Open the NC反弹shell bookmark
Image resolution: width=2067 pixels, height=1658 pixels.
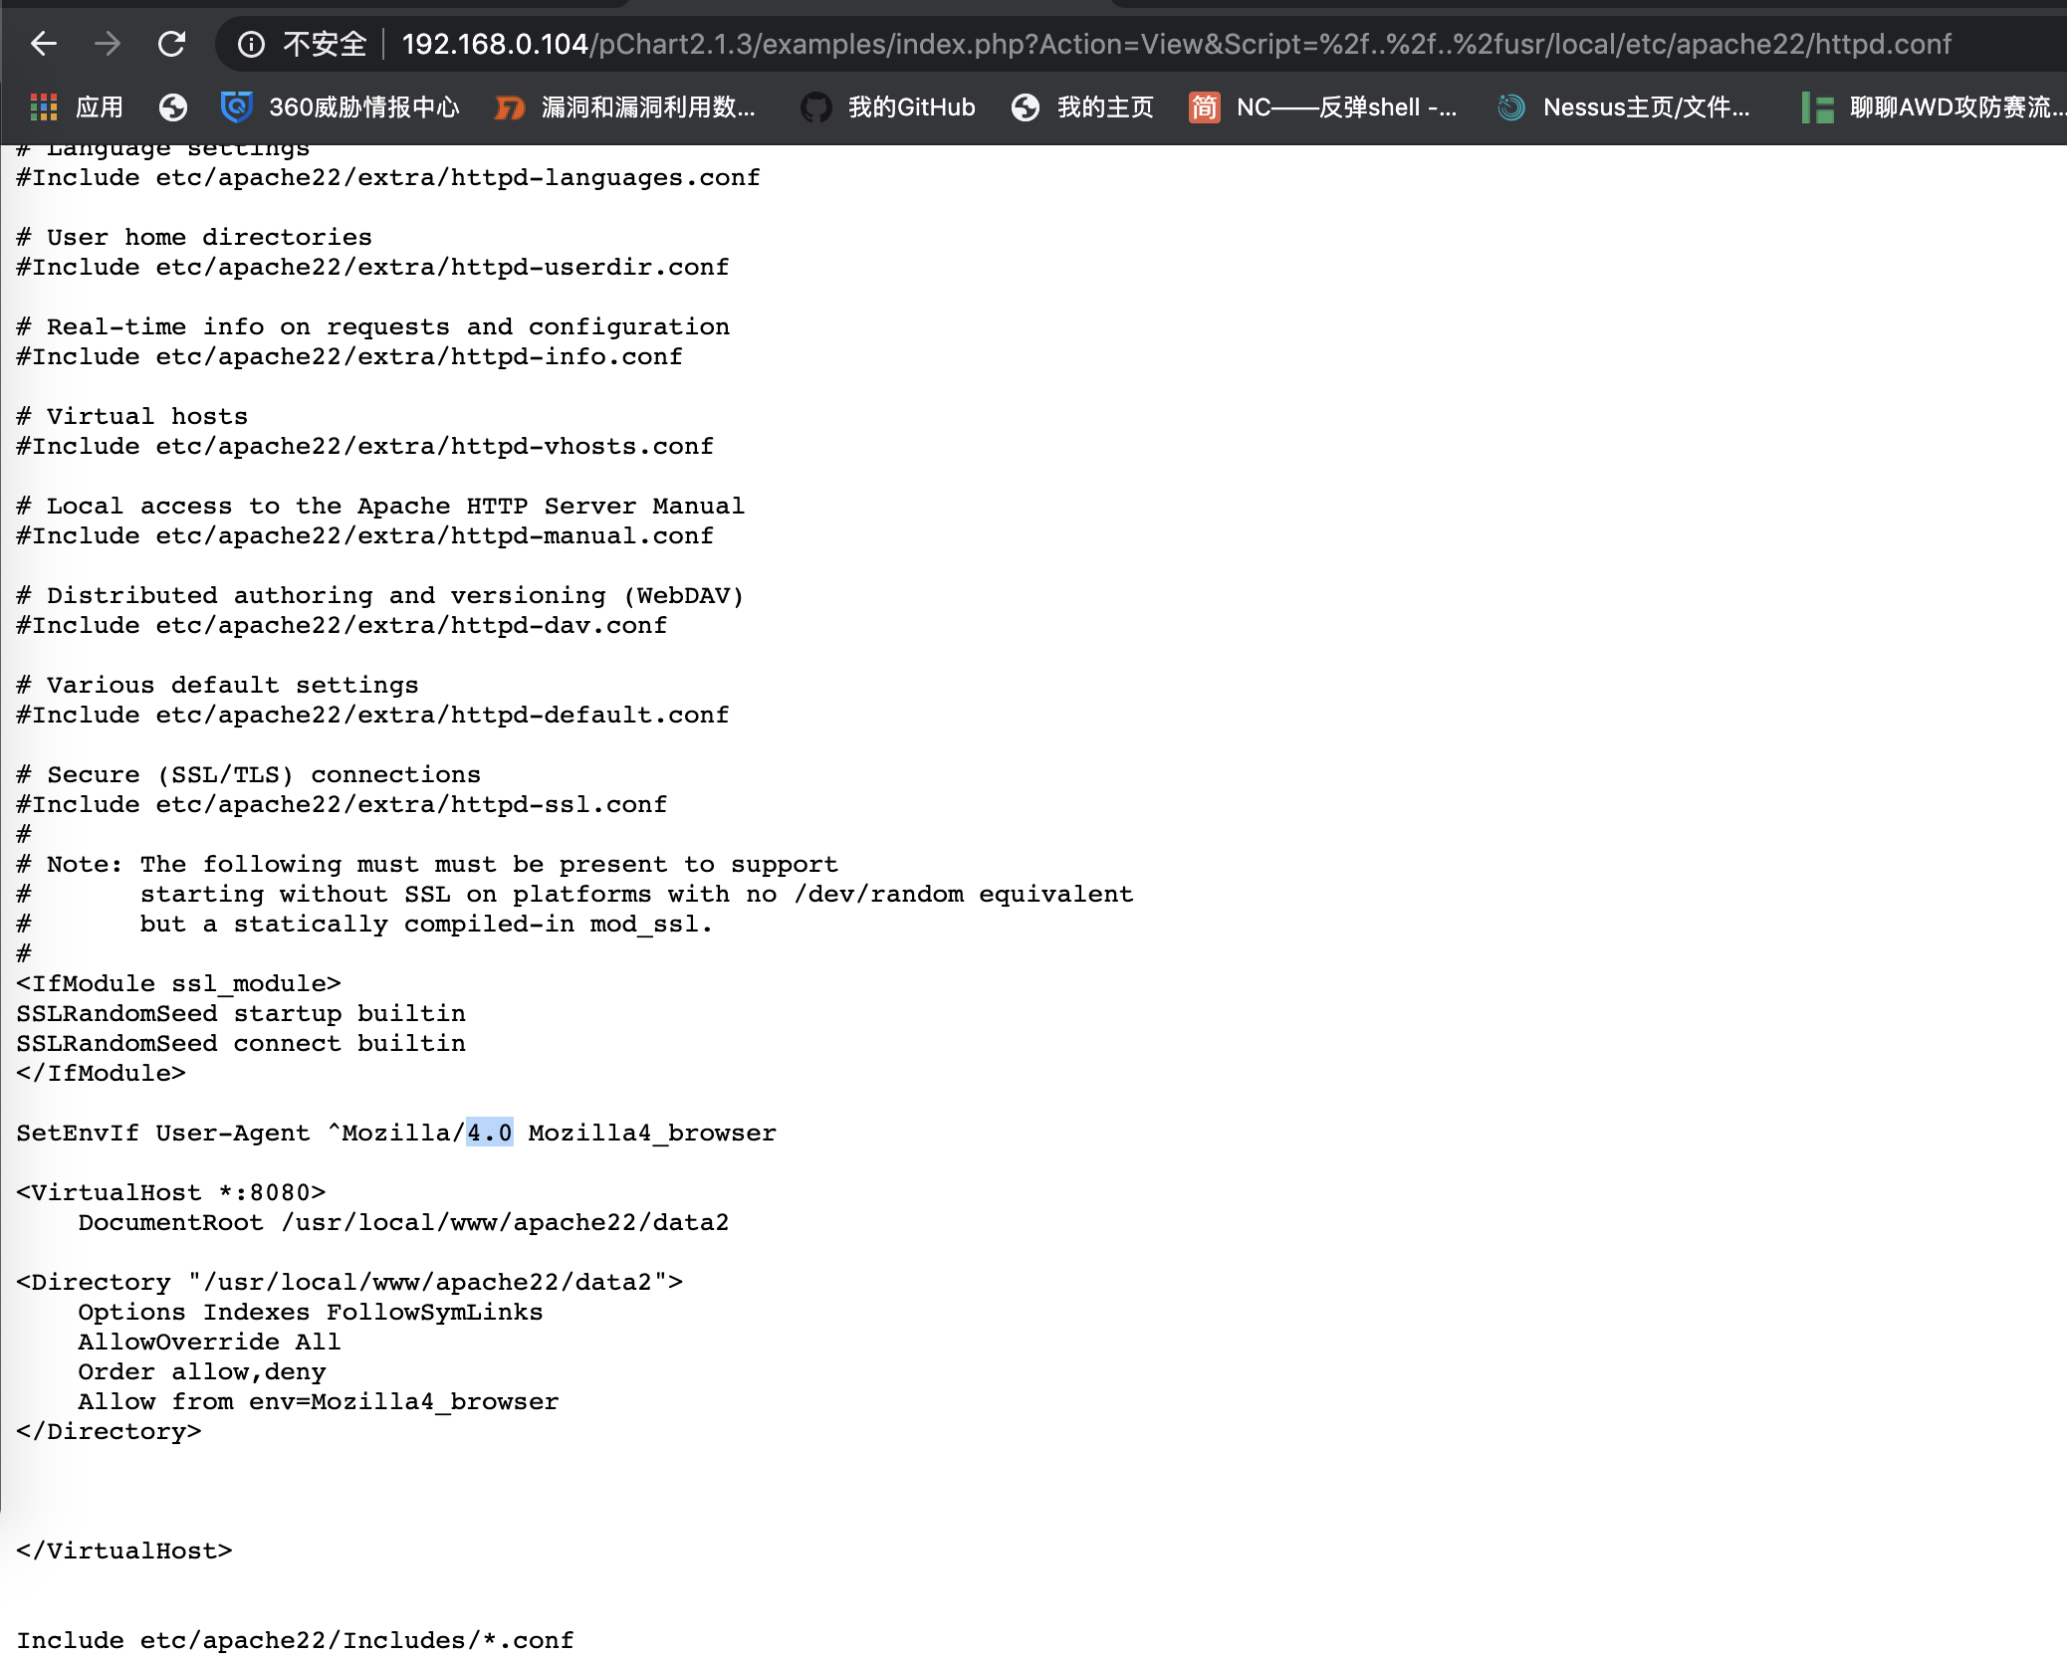coord(1323,107)
